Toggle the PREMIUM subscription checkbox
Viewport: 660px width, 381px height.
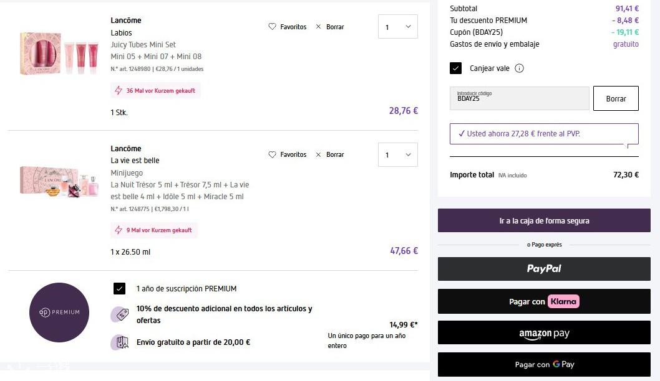point(120,289)
